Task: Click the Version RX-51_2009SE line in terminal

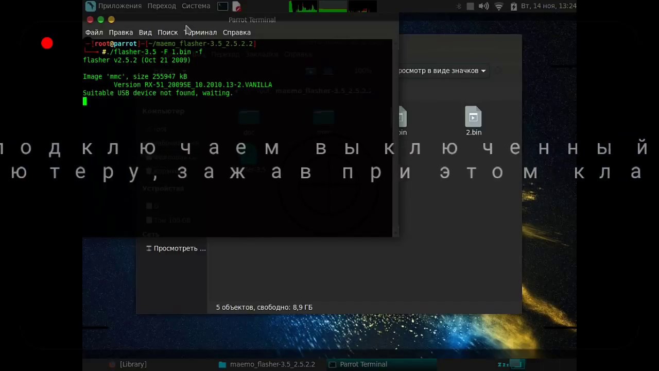Action: 193,85
